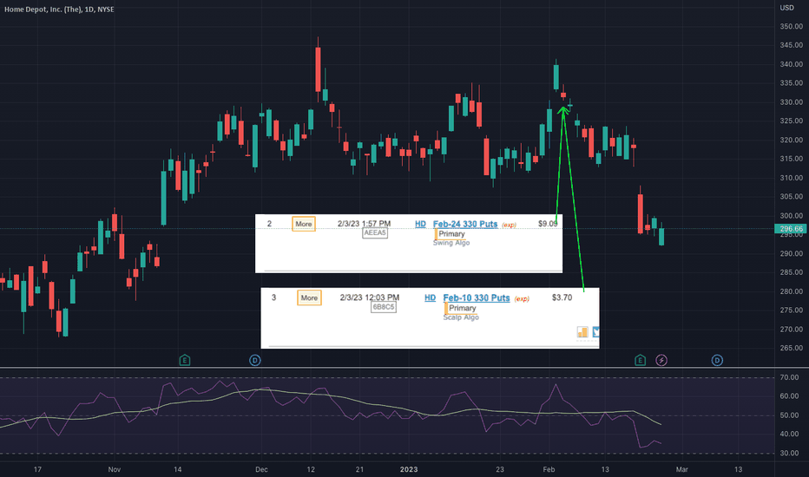Click the Scalp Algo label

coord(461,317)
